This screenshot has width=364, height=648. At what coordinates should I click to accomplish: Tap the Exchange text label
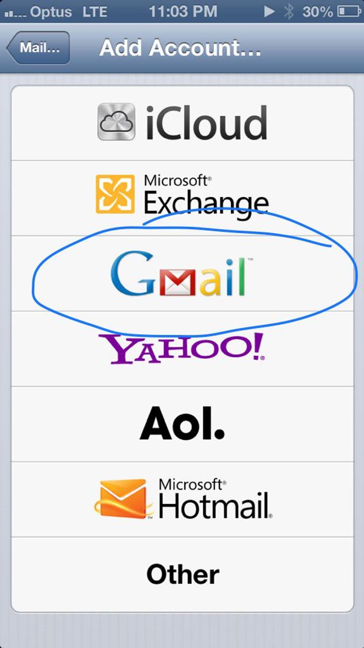[x=206, y=203]
